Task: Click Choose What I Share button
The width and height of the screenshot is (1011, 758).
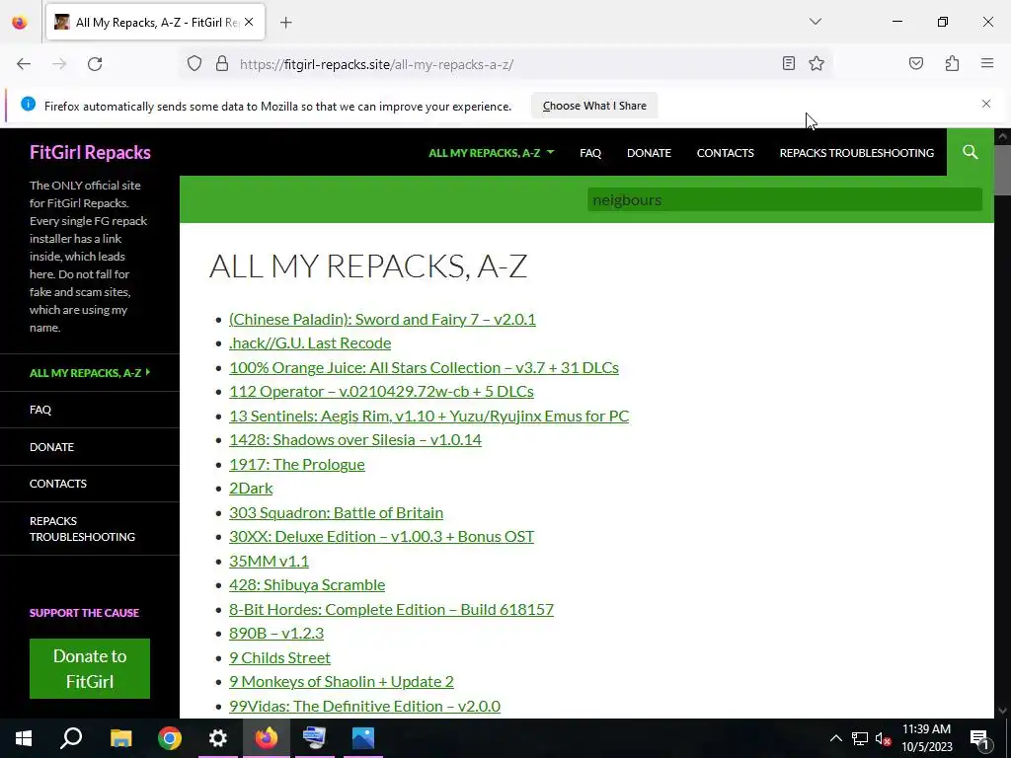Action: pos(594,106)
